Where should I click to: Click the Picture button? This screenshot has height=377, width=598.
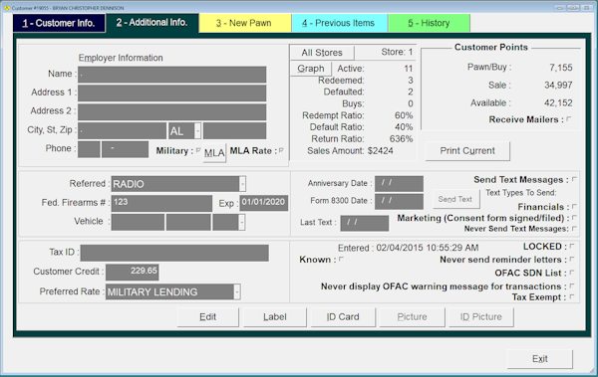412,317
